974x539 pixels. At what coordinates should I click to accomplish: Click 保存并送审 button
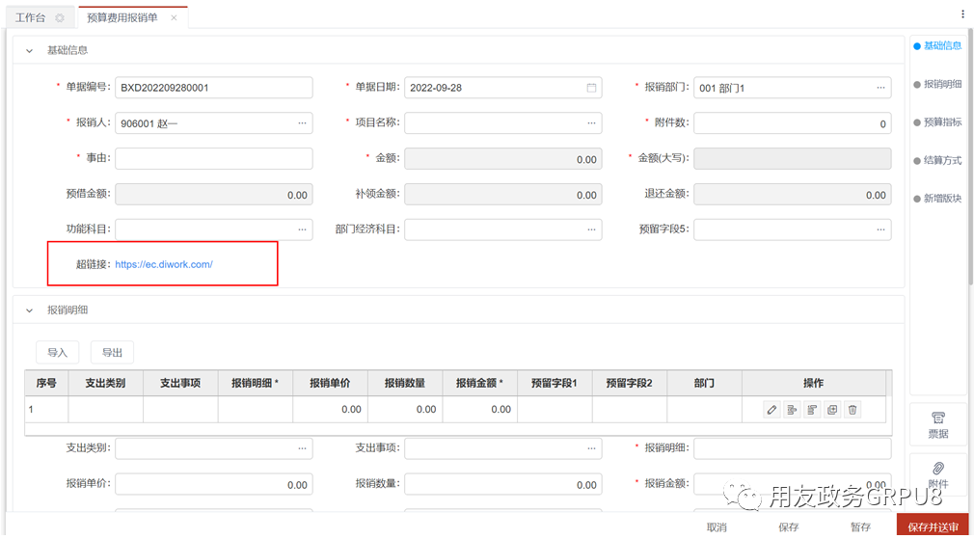pyautogui.click(x=933, y=526)
